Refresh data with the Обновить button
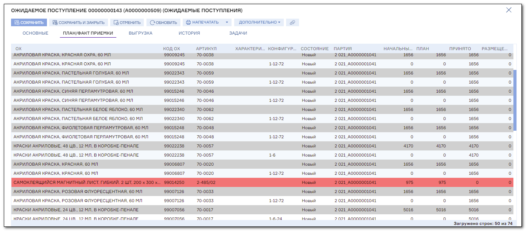The width and height of the screenshot is (526, 231). tap(164, 22)
